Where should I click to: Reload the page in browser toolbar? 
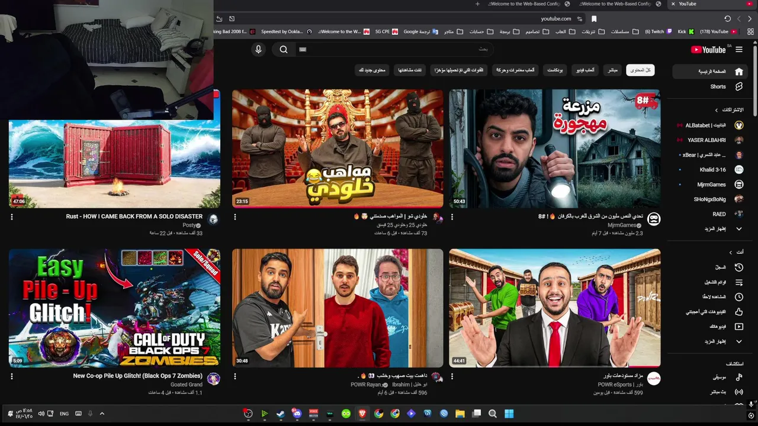click(x=727, y=19)
